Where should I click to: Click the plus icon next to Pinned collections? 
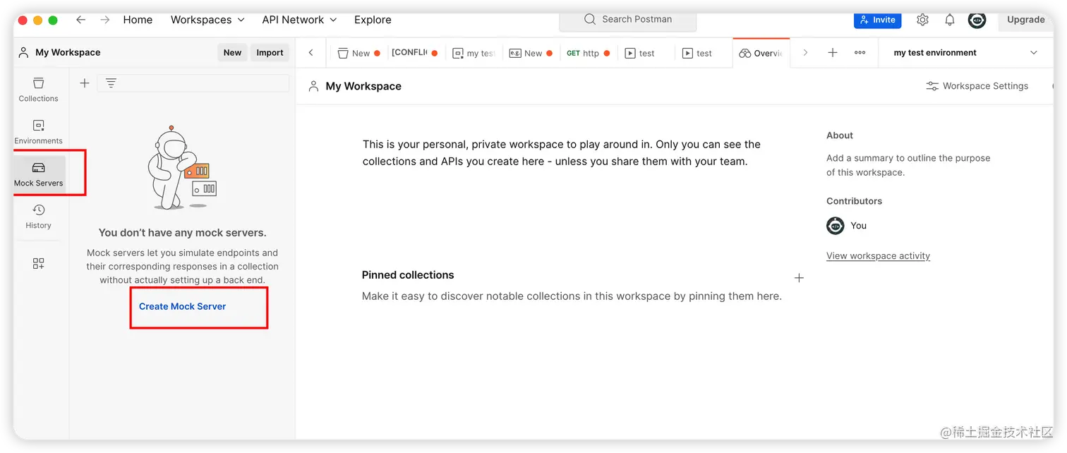(799, 278)
